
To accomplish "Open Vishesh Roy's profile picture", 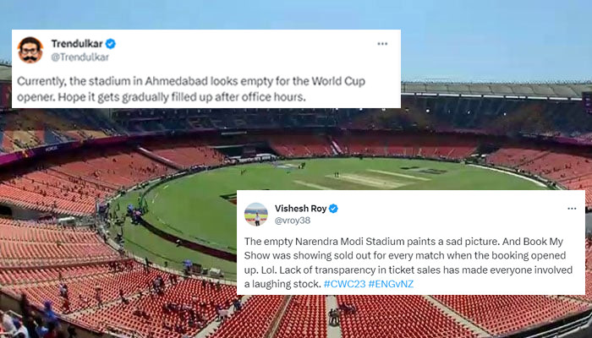I will coord(255,215).
